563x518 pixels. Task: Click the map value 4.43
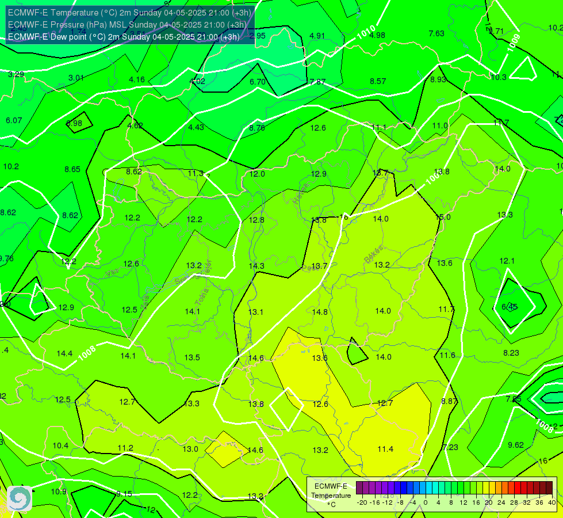coord(196,127)
